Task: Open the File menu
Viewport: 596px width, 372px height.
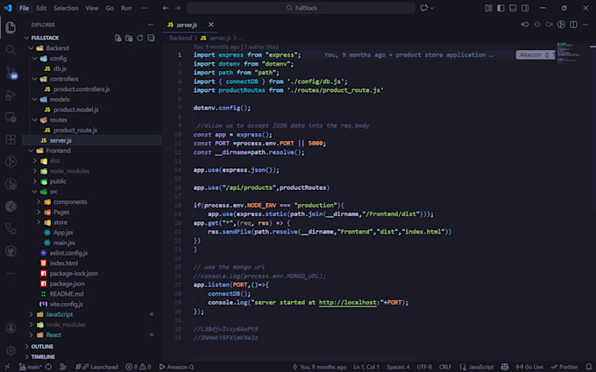Action: (24, 8)
